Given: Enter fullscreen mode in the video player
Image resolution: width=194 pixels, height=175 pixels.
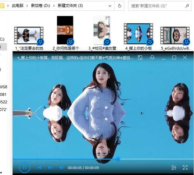Looking at the screenshot, I should click(x=185, y=168).
